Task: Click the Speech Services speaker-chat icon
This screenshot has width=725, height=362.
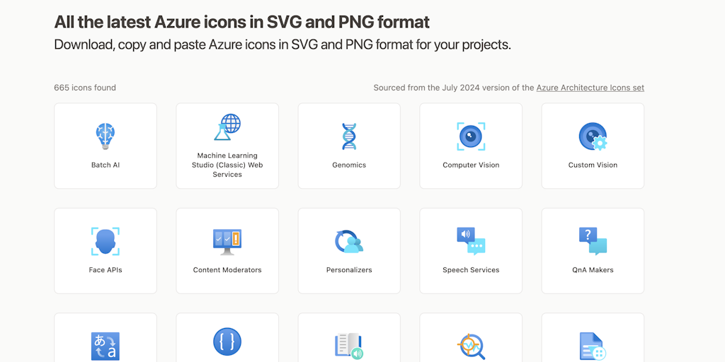Action: (x=471, y=241)
